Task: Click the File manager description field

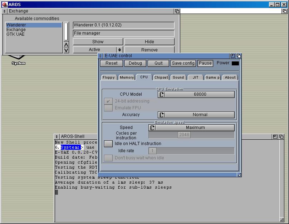Action: click(124, 33)
